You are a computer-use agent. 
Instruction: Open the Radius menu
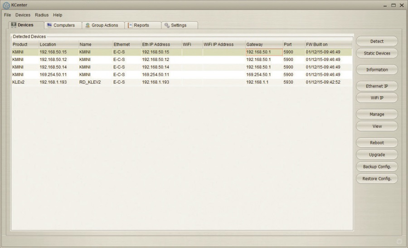click(x=42, y=15)
